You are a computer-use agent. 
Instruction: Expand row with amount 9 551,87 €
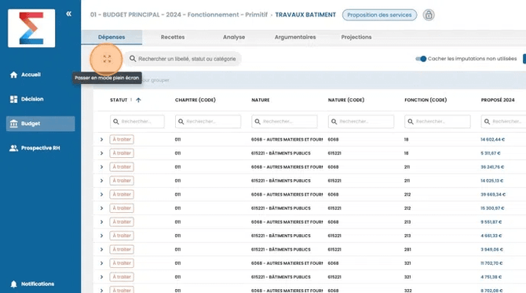[101, 222]
